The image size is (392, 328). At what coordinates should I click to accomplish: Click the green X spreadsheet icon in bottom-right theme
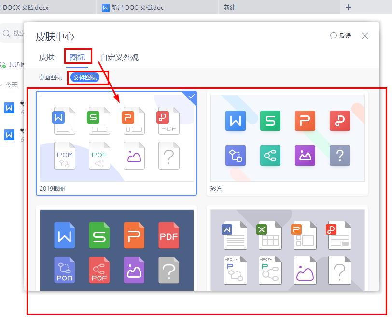click(x=270, y=235)
